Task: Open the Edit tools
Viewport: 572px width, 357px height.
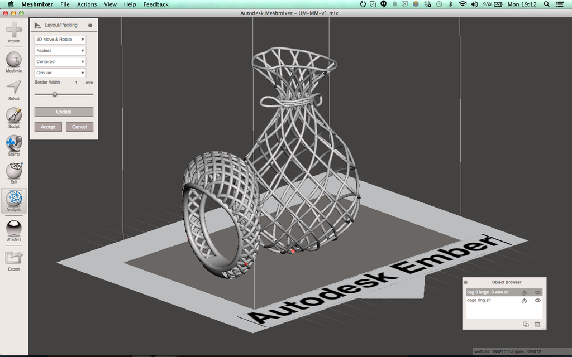Action: click(14, 173)
